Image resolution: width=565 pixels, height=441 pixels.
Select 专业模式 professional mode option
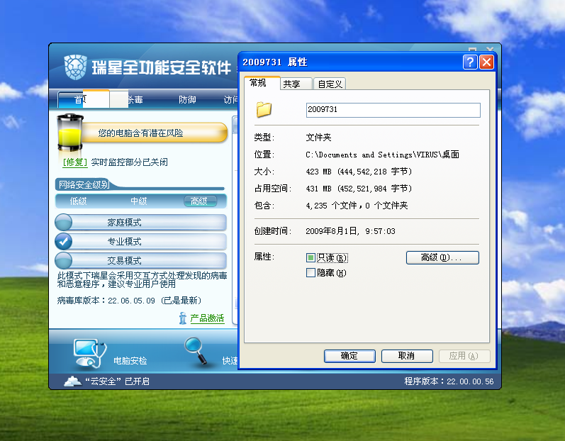(x=141, y=241)
